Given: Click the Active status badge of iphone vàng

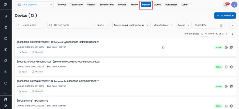Looking at the screenshot, I should click(x=218, y=47).
